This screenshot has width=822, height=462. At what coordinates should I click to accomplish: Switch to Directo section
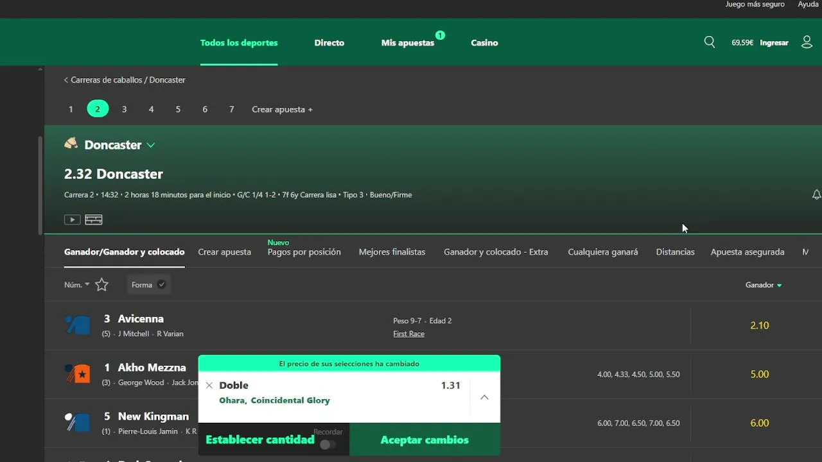(x=329, y=43)
